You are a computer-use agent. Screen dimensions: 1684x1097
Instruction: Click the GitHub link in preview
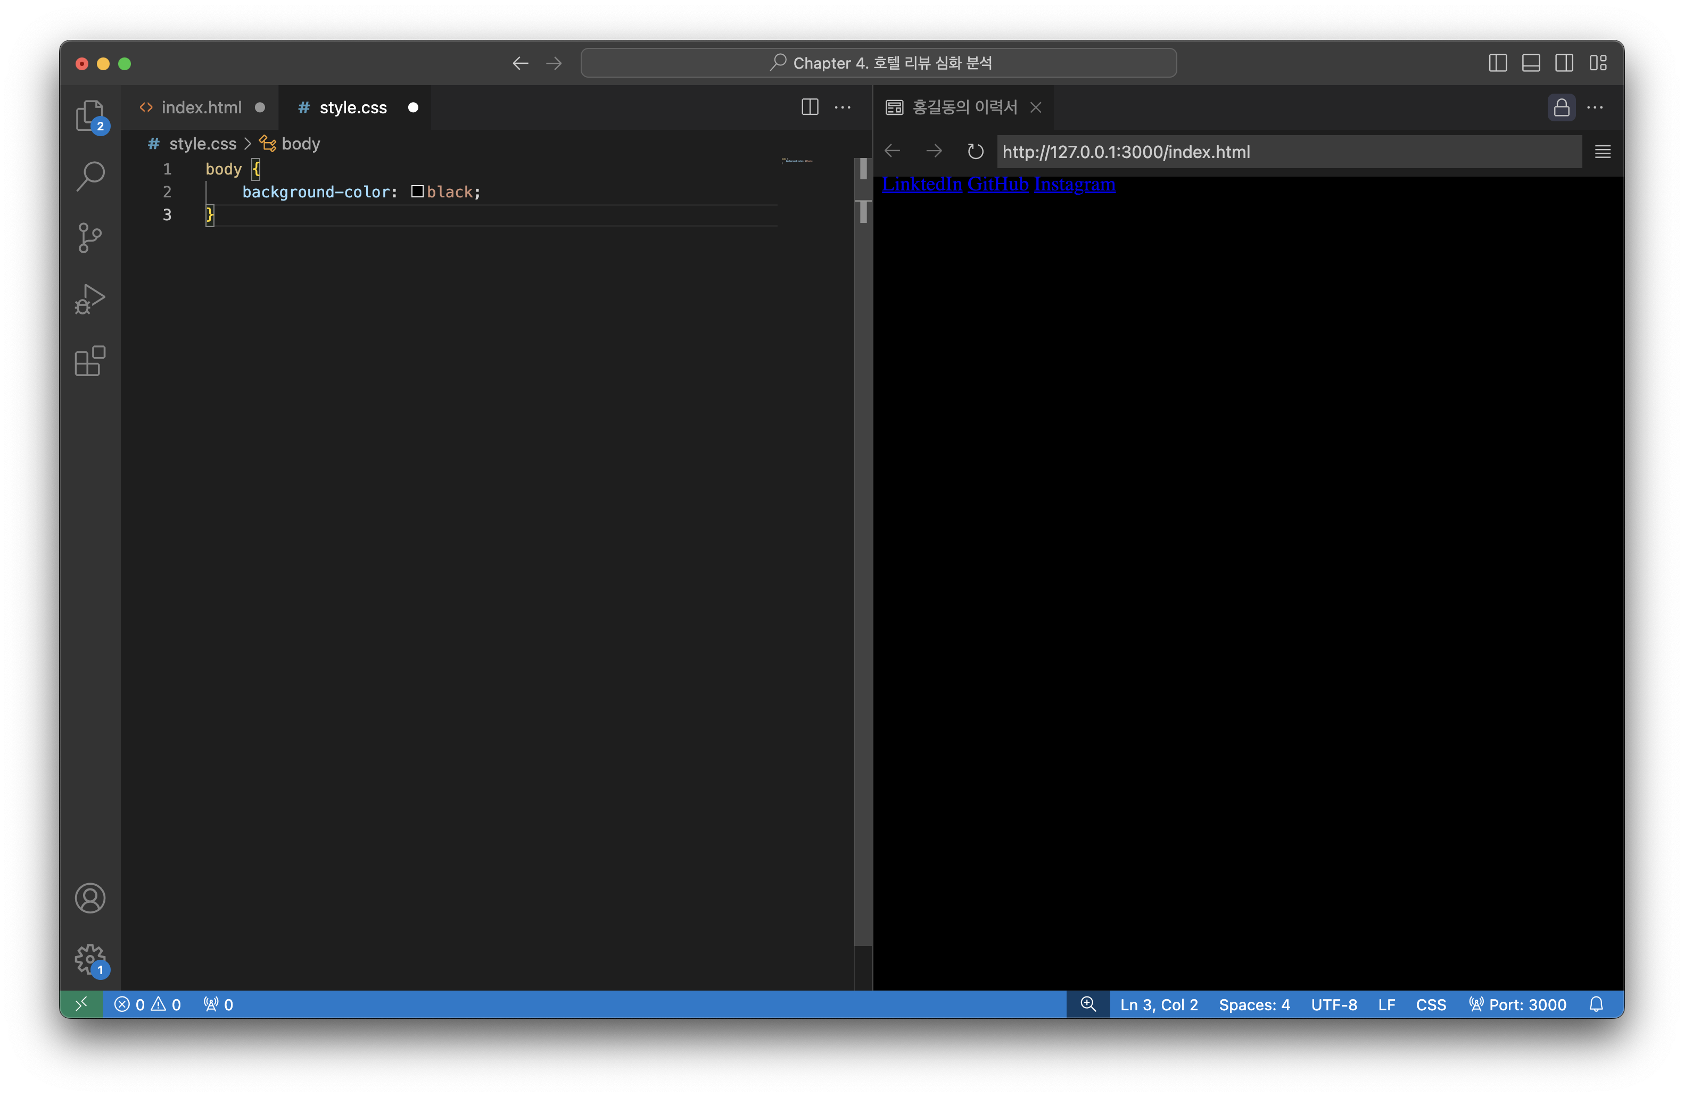point(997,184)
